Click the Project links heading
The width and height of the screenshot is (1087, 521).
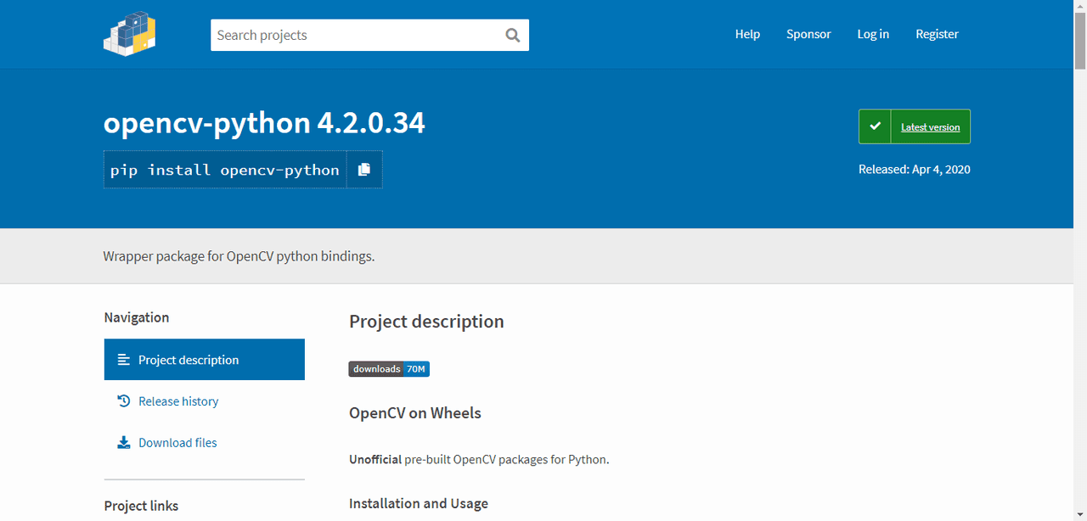(141, 506)
